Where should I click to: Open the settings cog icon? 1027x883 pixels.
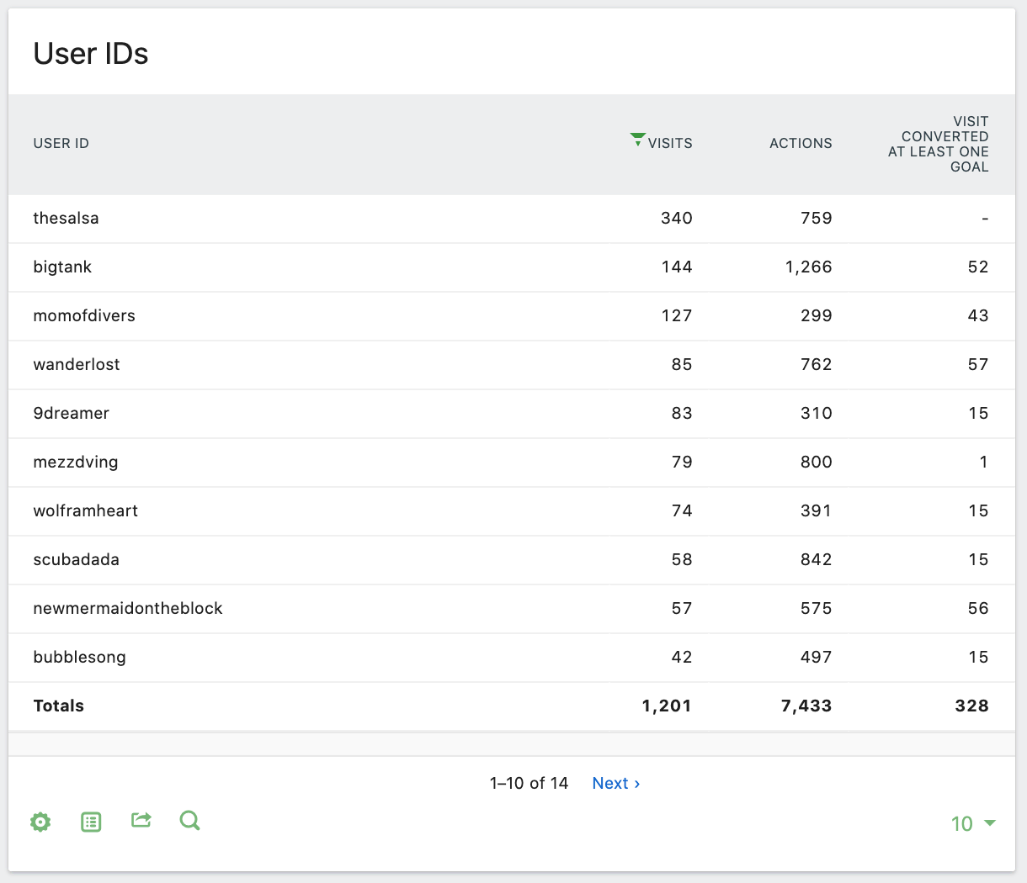[x=40, y=822]
